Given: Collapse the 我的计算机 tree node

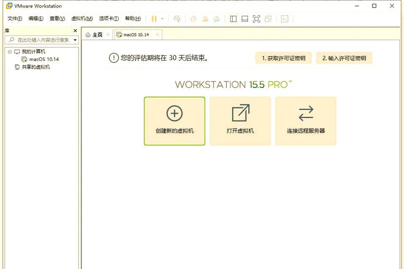Looking at the screenshot, I should [10, 52].
